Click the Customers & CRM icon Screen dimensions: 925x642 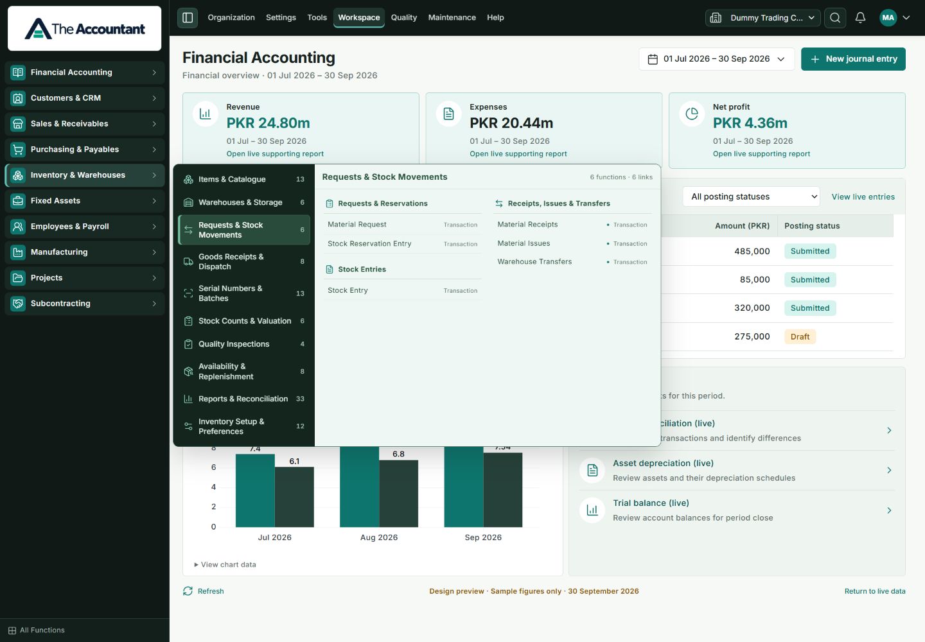tap(18, 98)
